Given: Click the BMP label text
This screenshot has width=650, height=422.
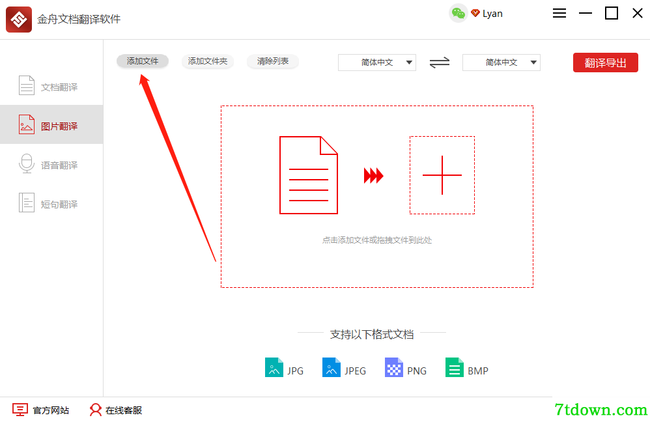Looking at the screenshot, I should 478,371.
